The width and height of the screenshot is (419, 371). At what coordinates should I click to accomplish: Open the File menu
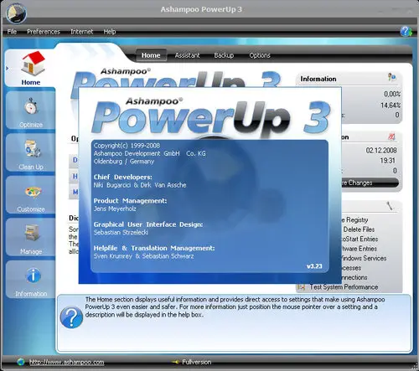pos(12,32)
